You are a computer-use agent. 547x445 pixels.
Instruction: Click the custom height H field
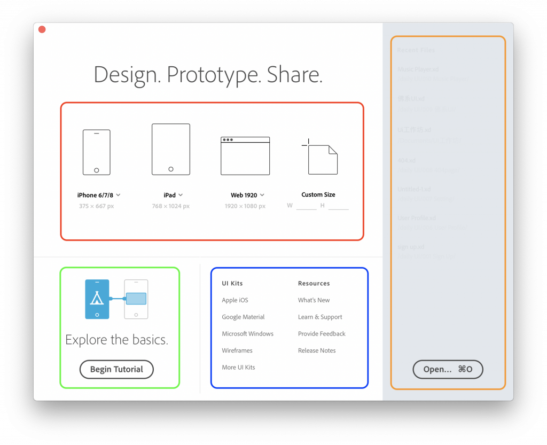pyautogui.click(x=338, y=206)
